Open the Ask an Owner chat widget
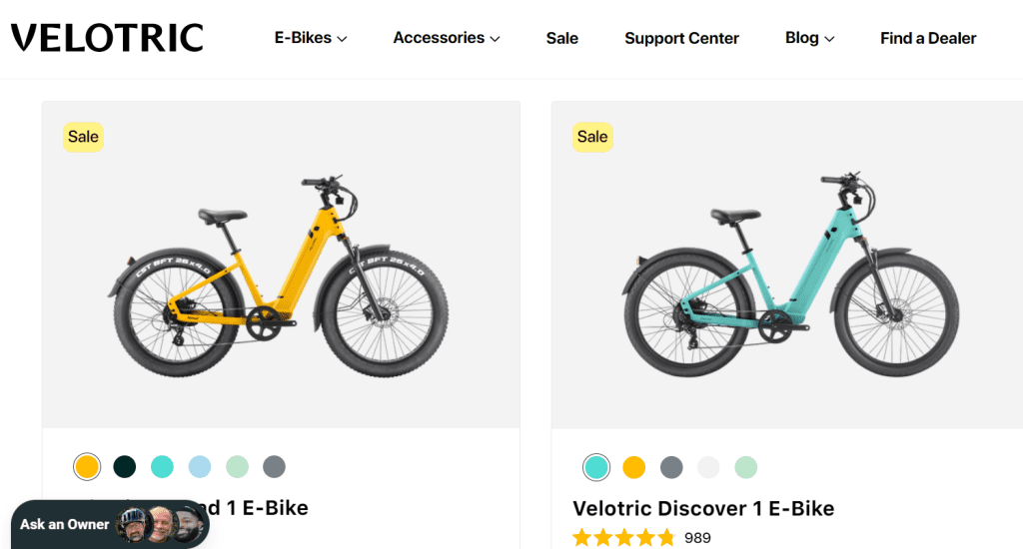1023x549 pixels. [110, 524]
